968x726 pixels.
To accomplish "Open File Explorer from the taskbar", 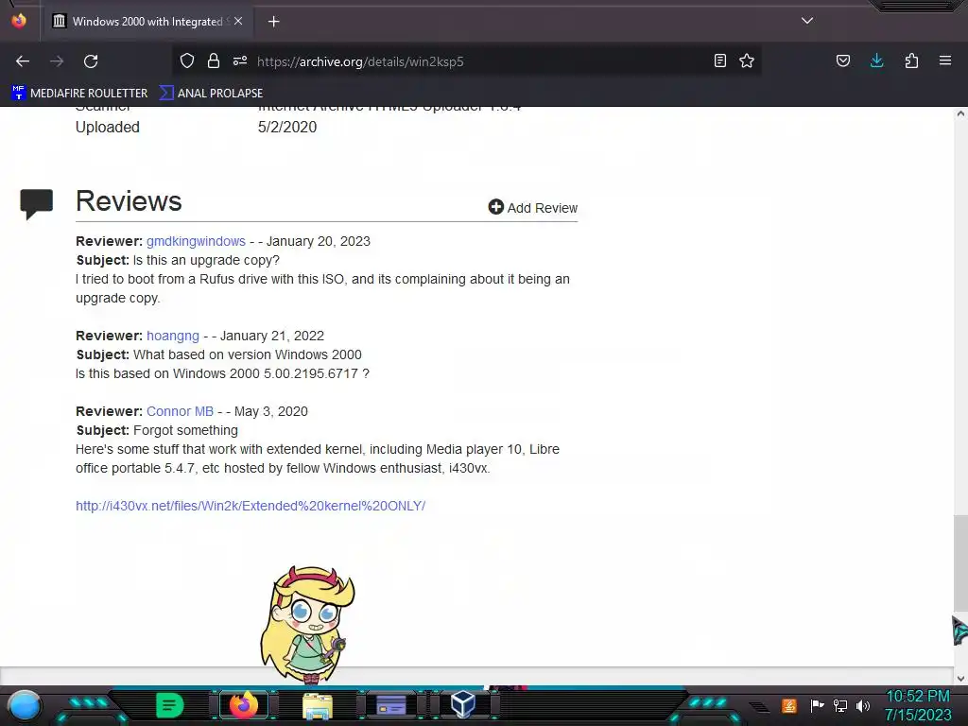I will (x=318, y=705).
